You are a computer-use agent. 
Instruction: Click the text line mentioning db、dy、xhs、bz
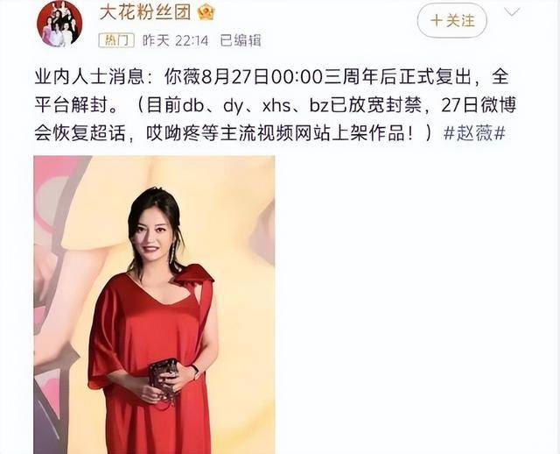(x=276, y=105)
